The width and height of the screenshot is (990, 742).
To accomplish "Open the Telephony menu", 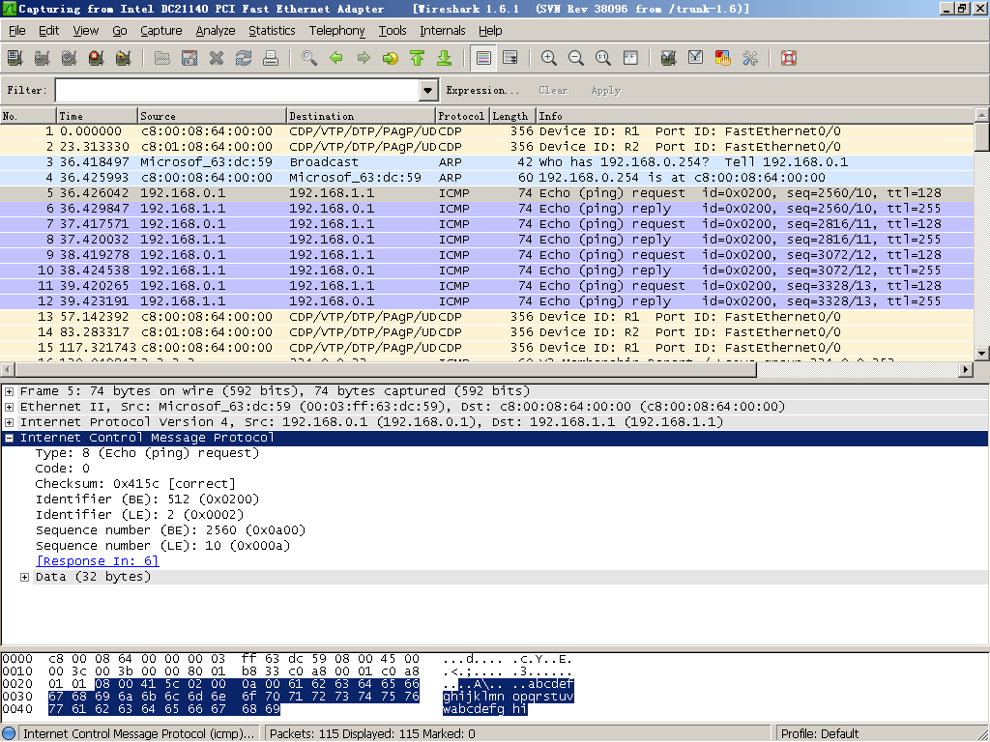I will point(336,31).
